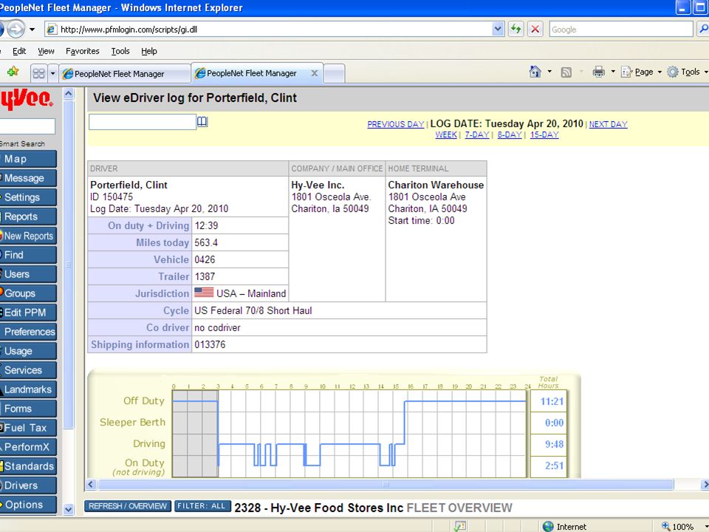
Task: Click the green Refresh page icon
Action: (x=516, y=30)
